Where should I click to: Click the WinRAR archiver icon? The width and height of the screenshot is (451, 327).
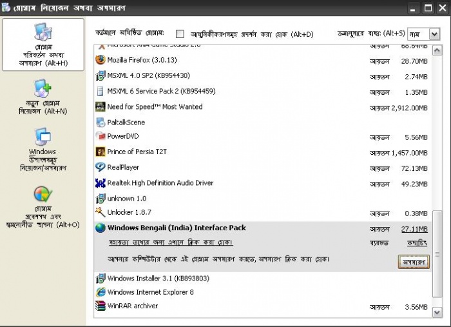pyautogui.click(x=101, y=306)
